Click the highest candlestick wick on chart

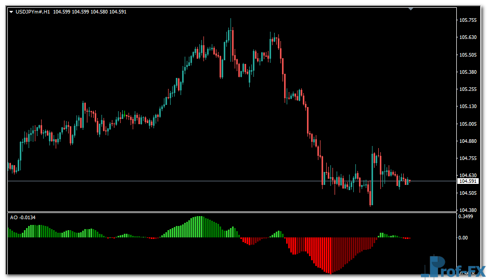[x=230, y=22]
